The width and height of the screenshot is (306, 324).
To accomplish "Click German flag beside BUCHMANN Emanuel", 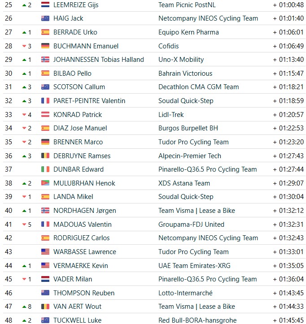I will [45, 46].
